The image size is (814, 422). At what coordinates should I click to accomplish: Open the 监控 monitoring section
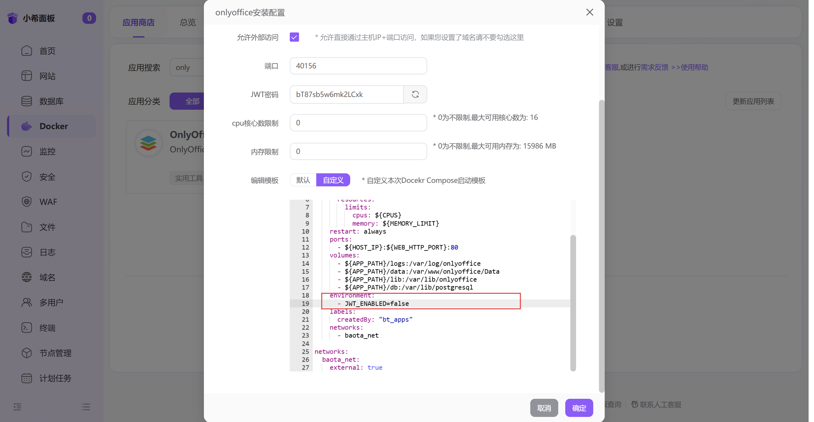coord(47,151)
